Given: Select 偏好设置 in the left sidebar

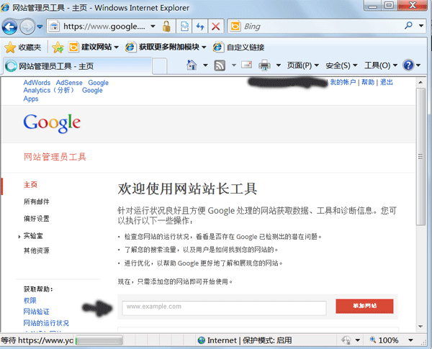Looking at the screenshot, I should [x=37, y=219].
